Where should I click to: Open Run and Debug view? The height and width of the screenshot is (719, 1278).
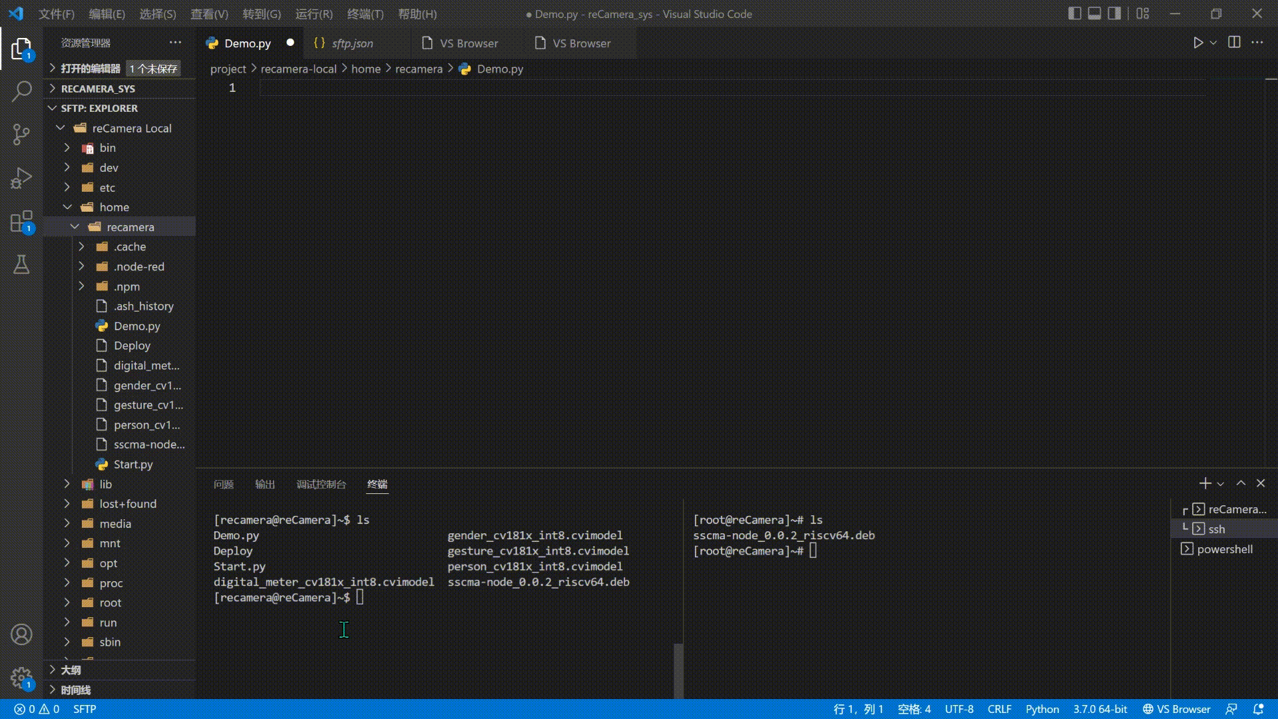click(21, 178)
